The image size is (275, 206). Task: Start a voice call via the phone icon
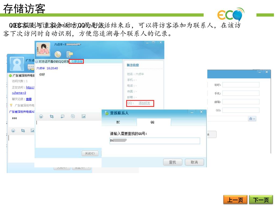[x=58, y=54]
